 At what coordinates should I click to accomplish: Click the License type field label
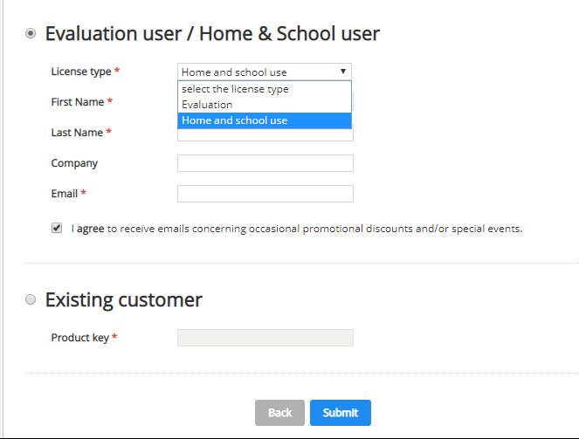(80, 72)
